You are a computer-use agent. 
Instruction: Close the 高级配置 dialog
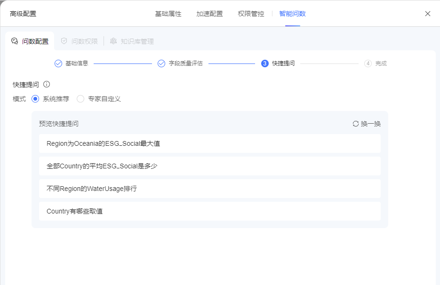(428, 14)
